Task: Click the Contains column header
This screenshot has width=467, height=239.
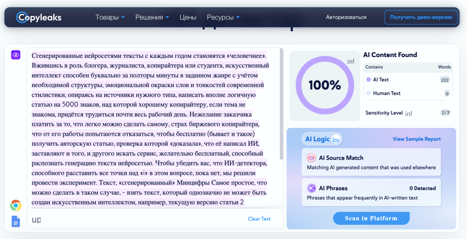Action: pos(374,67)
